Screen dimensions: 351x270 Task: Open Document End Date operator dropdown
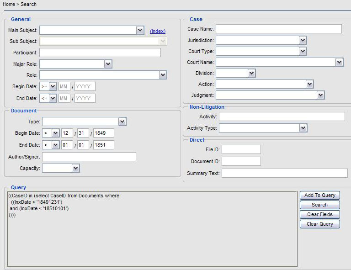coord(51,145)
